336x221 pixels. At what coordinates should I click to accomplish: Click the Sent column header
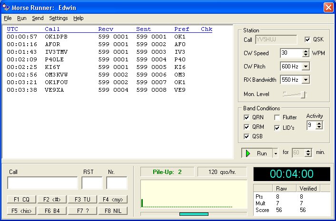coord(144,29)
